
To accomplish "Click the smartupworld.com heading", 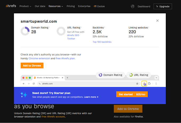I will coord(39,22).
